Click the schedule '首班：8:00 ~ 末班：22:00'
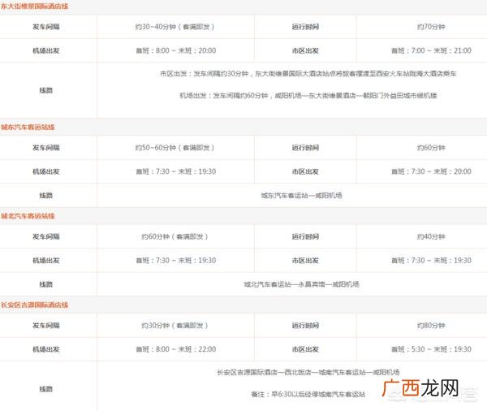487x411 pixels. (176, 349)
